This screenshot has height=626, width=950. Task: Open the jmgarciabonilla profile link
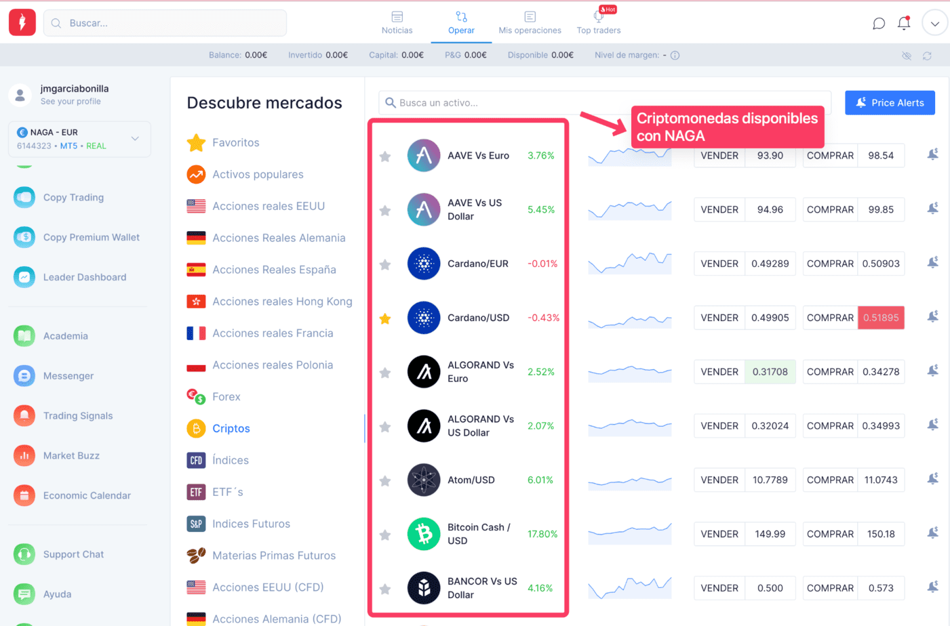(75, 89)
